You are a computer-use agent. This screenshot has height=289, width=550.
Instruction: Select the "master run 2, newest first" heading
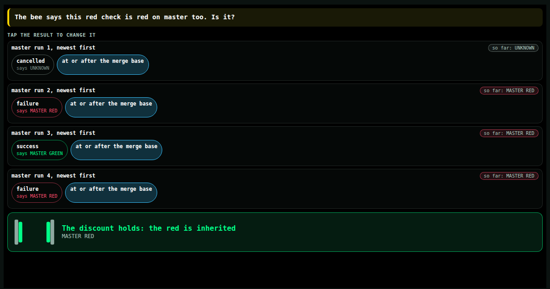(x=53, y=90)
